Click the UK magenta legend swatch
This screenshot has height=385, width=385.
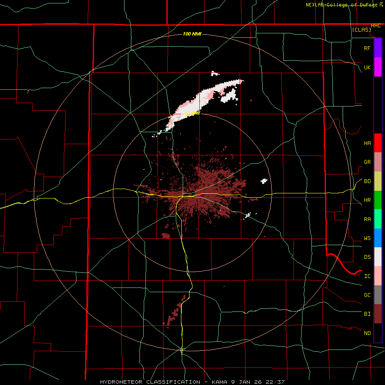378,67
